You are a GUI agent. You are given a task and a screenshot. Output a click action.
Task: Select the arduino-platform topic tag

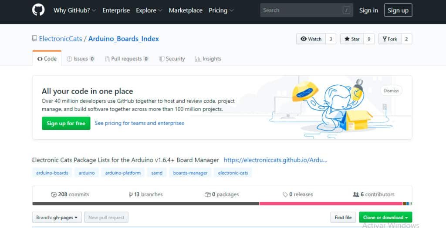(x=123, y=173)
